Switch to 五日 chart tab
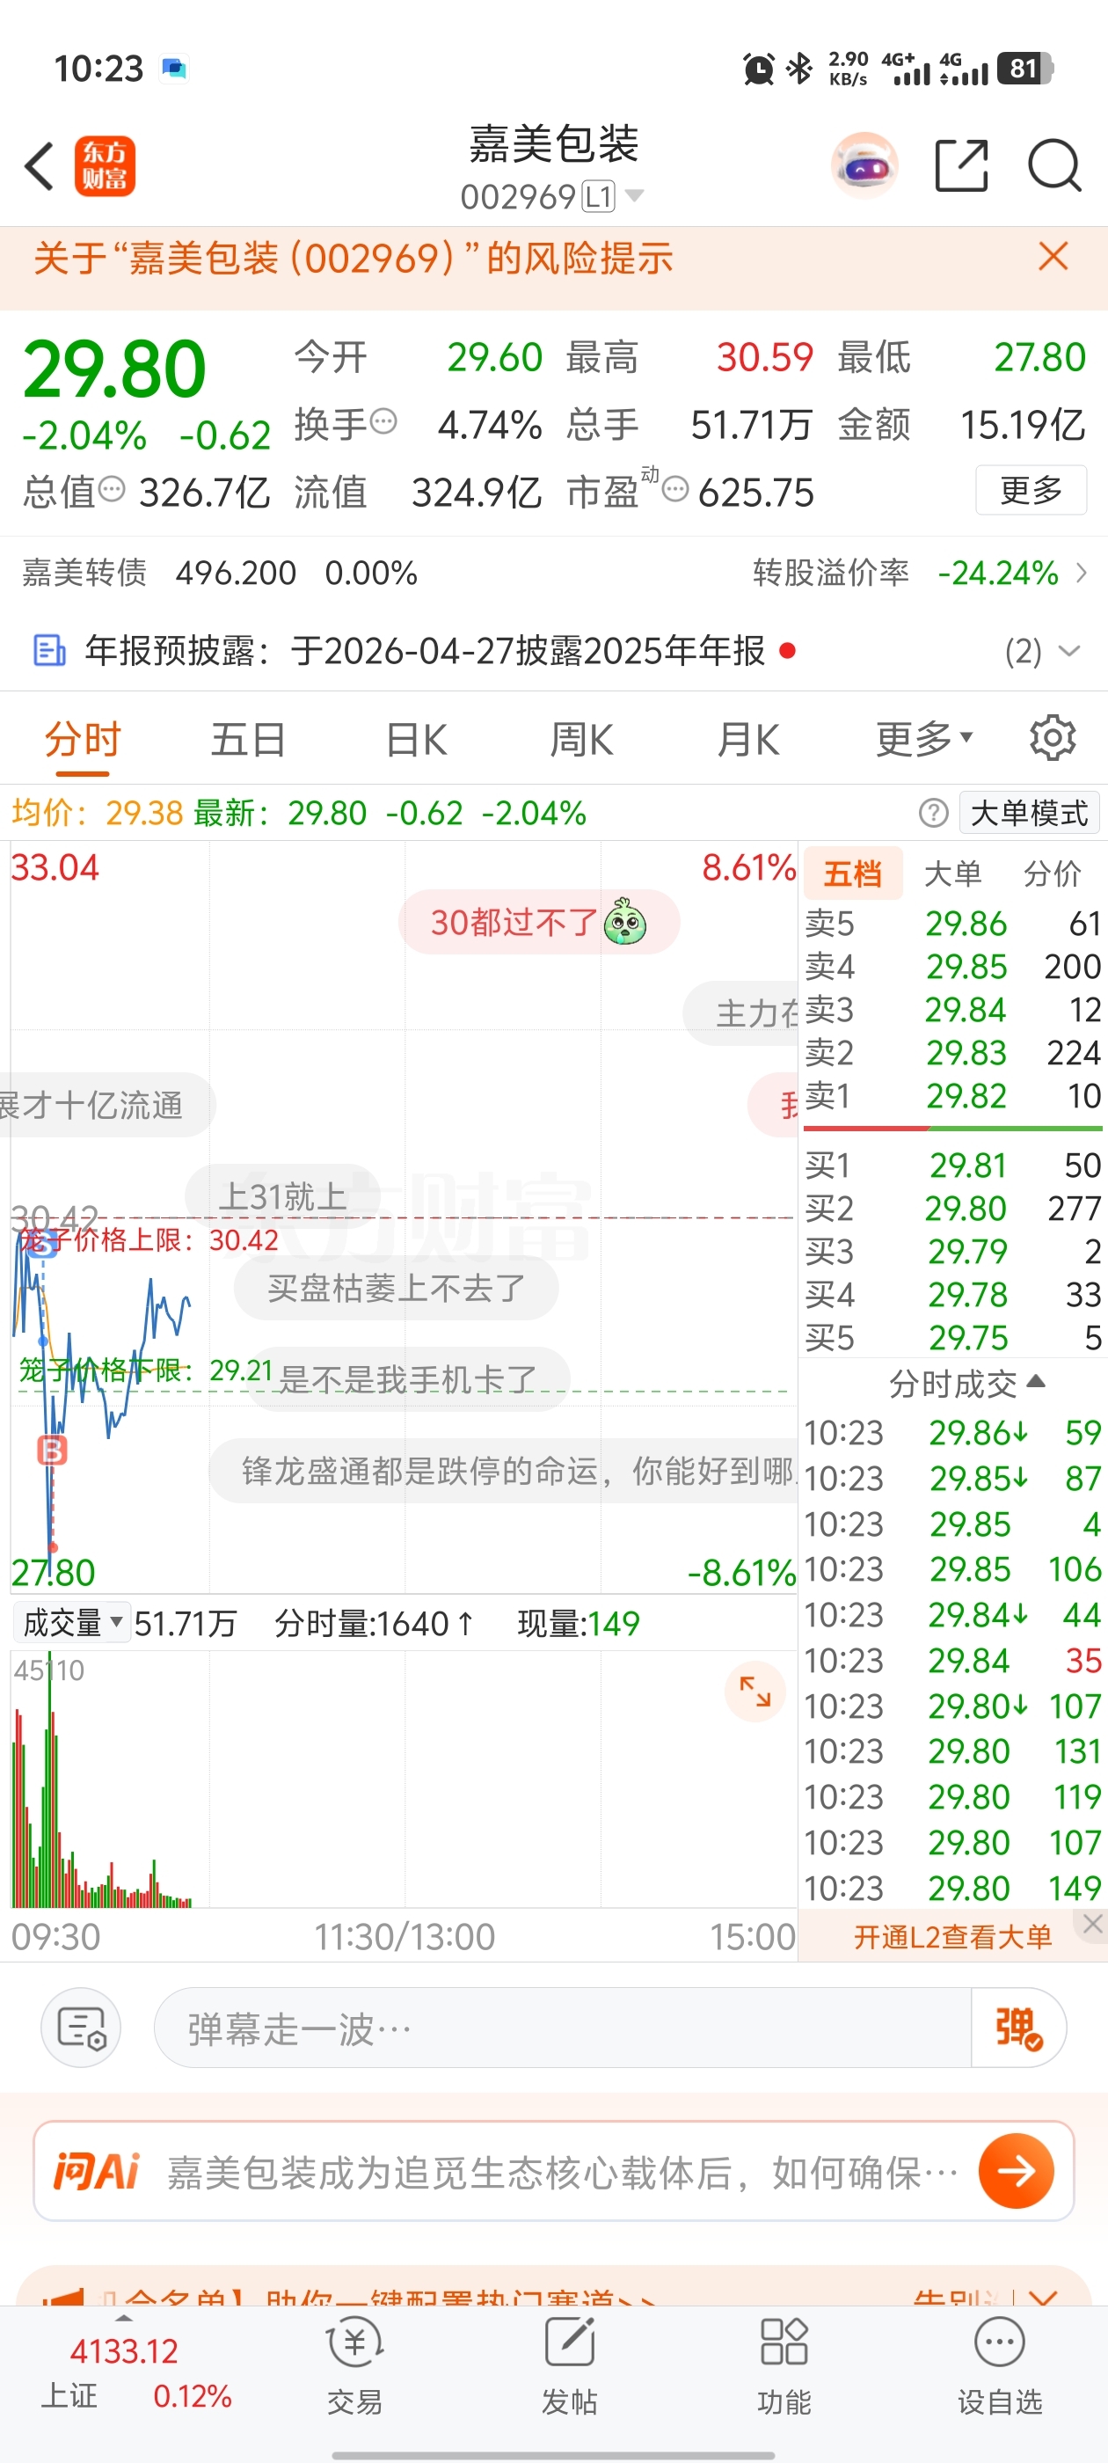Viewport: 1108px width, 2463px height. click(x=249, y=739)
